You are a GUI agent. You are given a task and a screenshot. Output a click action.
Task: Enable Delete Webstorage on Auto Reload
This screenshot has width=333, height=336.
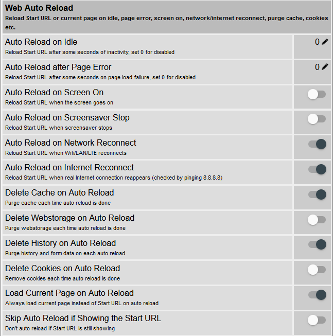317,220
